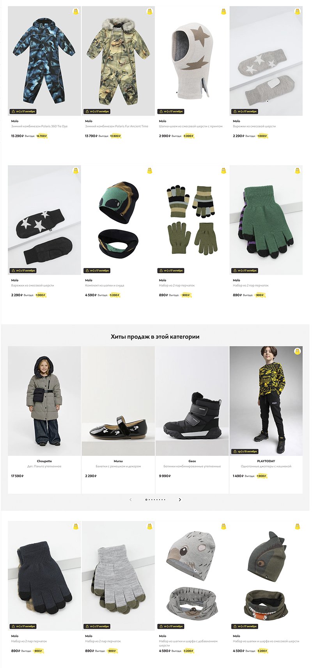
Task: Open the Geox insulated boots image
Action: pyautogui.click(x=192, y=401)
